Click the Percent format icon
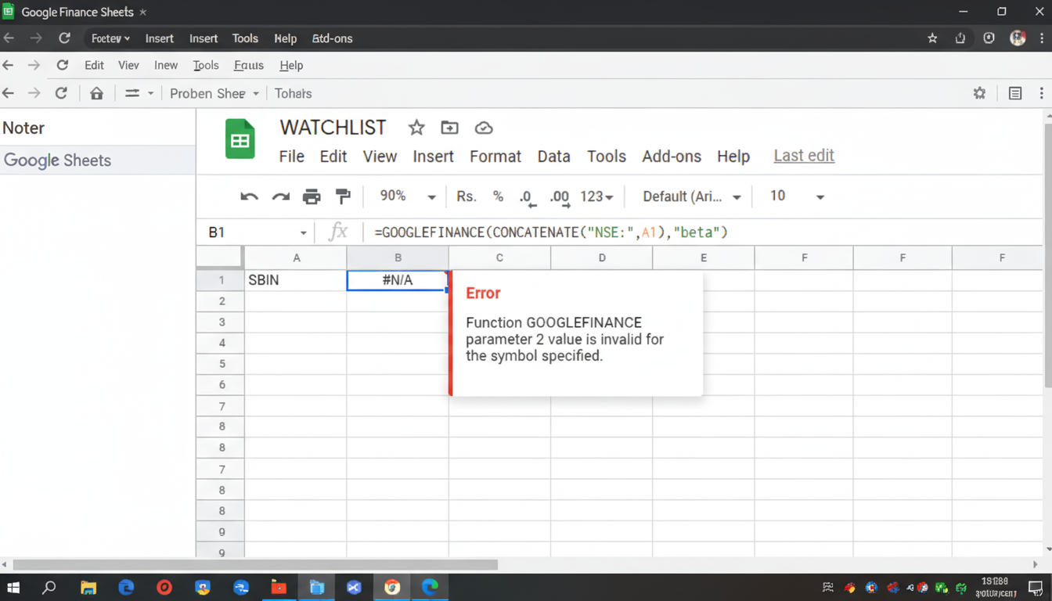Viewport: 1052px width, 601px height. click(498, 196)
